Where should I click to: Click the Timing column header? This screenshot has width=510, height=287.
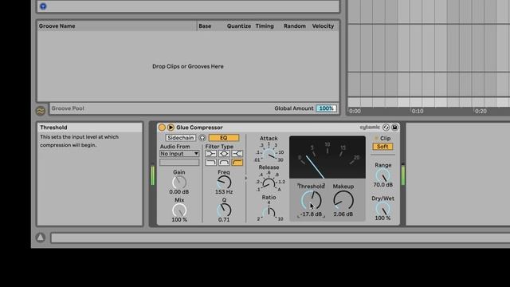265,26
